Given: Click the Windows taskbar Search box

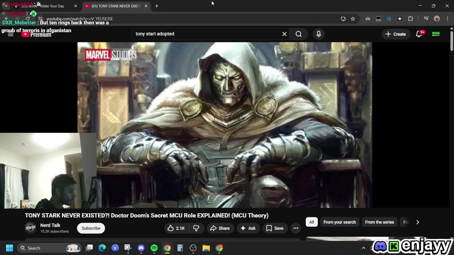Looking at the screenshot, I should 50,248.
